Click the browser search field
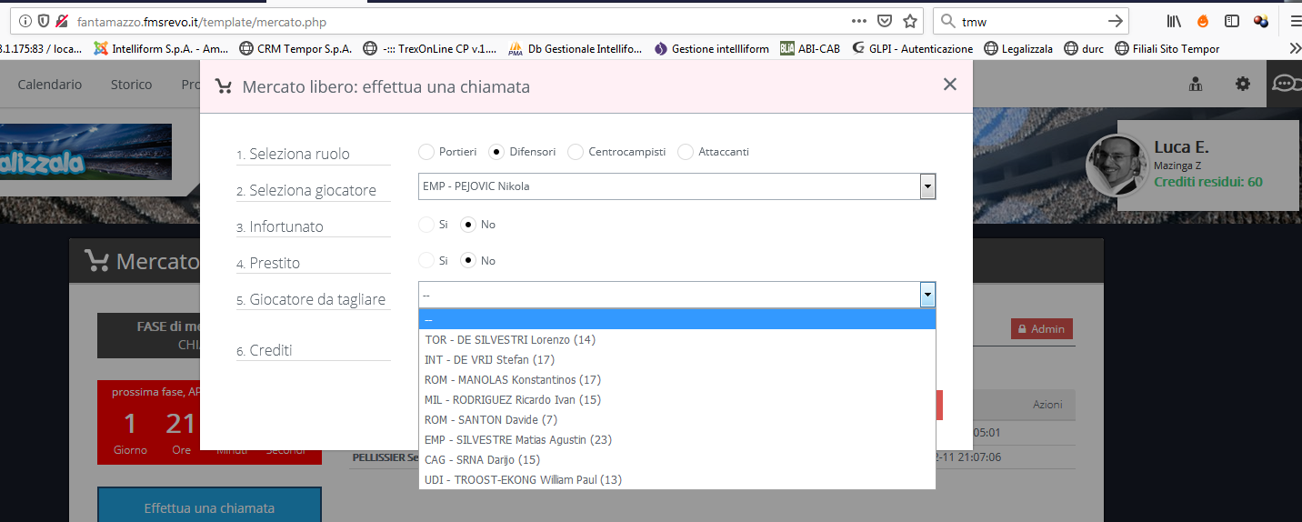Image resolution: width=1302 pixels, height=522 pixels. click(x=1032, y=21)
